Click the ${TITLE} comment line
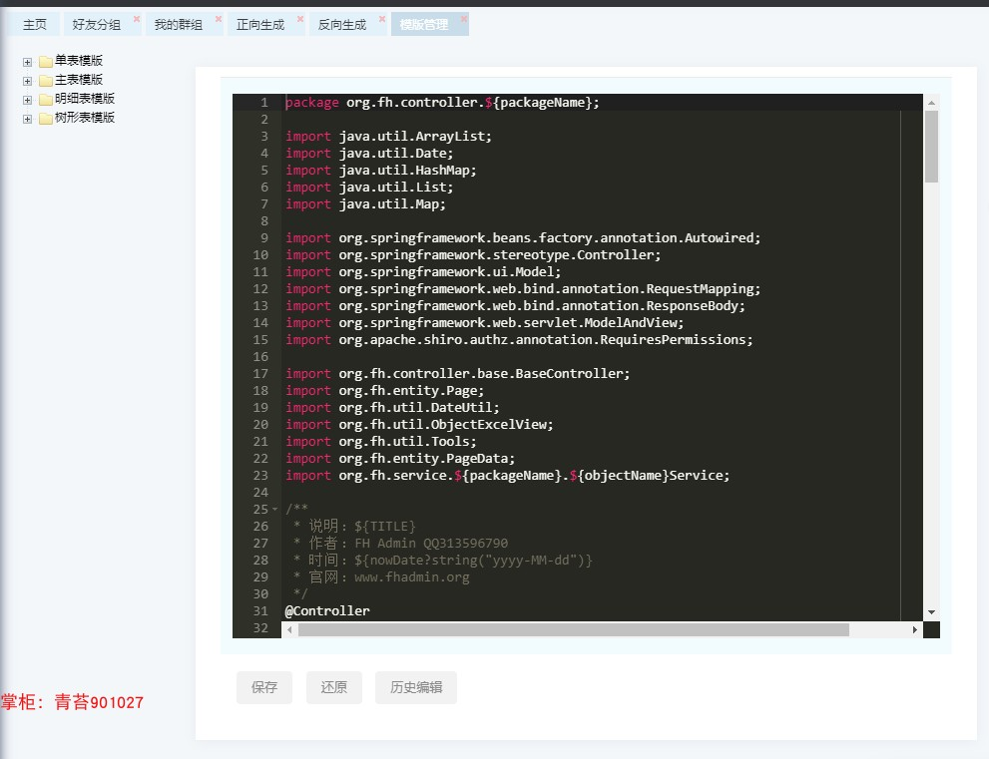The width and height of the screenshot is (989, 759). 354,526
